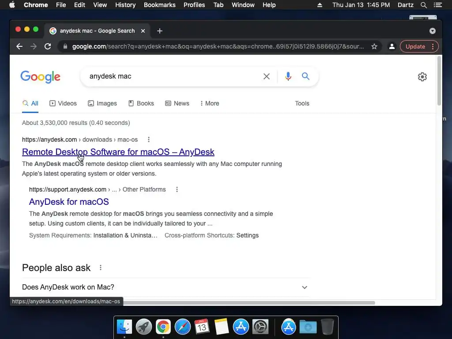
Task: Click the Dartz user name in menu bar
Action: tap(405, 5)
